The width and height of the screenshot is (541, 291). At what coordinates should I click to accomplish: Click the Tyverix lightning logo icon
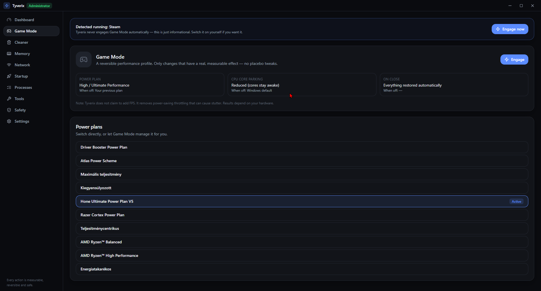click(x=7, y=6)
